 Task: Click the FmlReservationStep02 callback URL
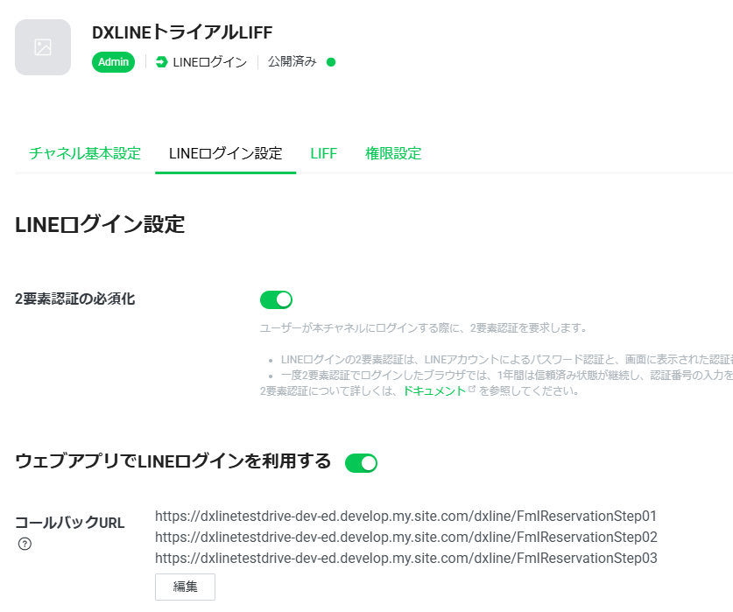(x=405, y=537)
